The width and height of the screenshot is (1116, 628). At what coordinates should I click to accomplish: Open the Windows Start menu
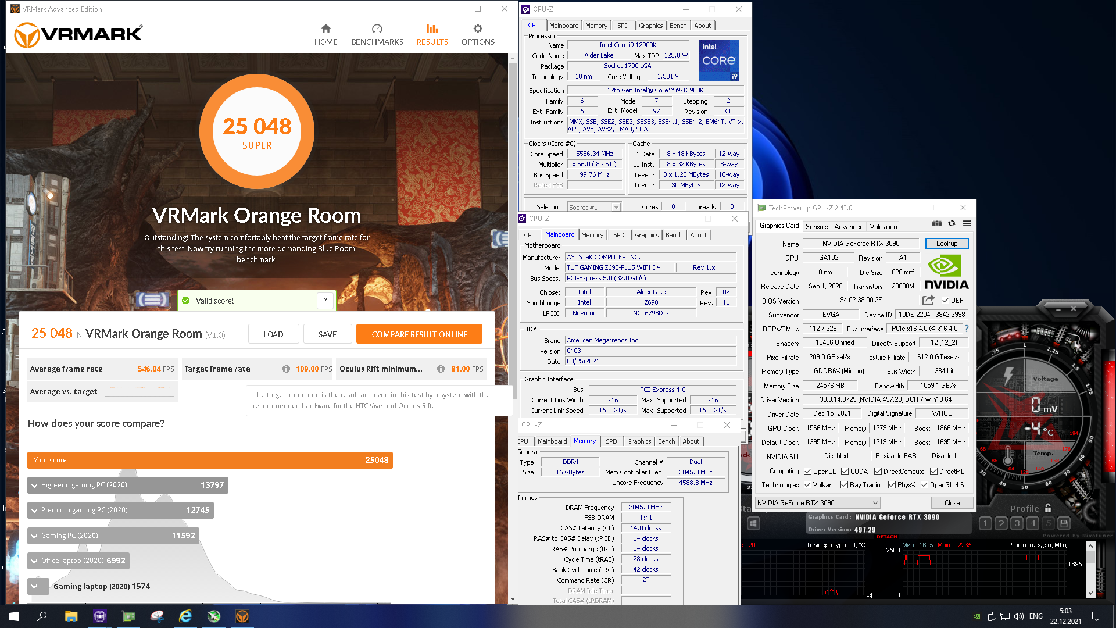click(14, 616)
